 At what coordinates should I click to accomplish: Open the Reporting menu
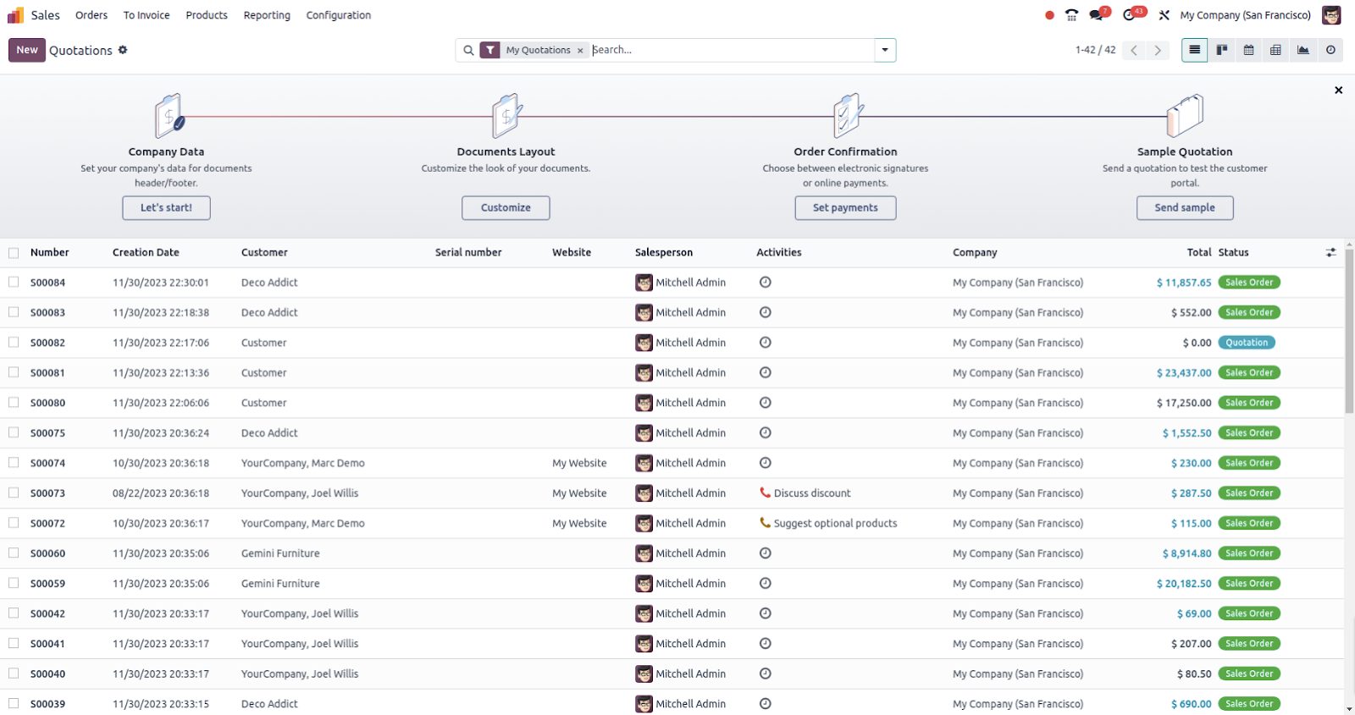point(267,15)
